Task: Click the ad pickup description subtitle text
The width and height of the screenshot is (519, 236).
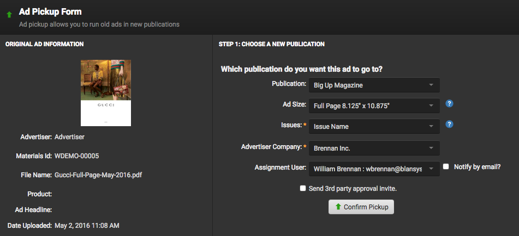Action: pyautogui.click(x=99, y=24)
